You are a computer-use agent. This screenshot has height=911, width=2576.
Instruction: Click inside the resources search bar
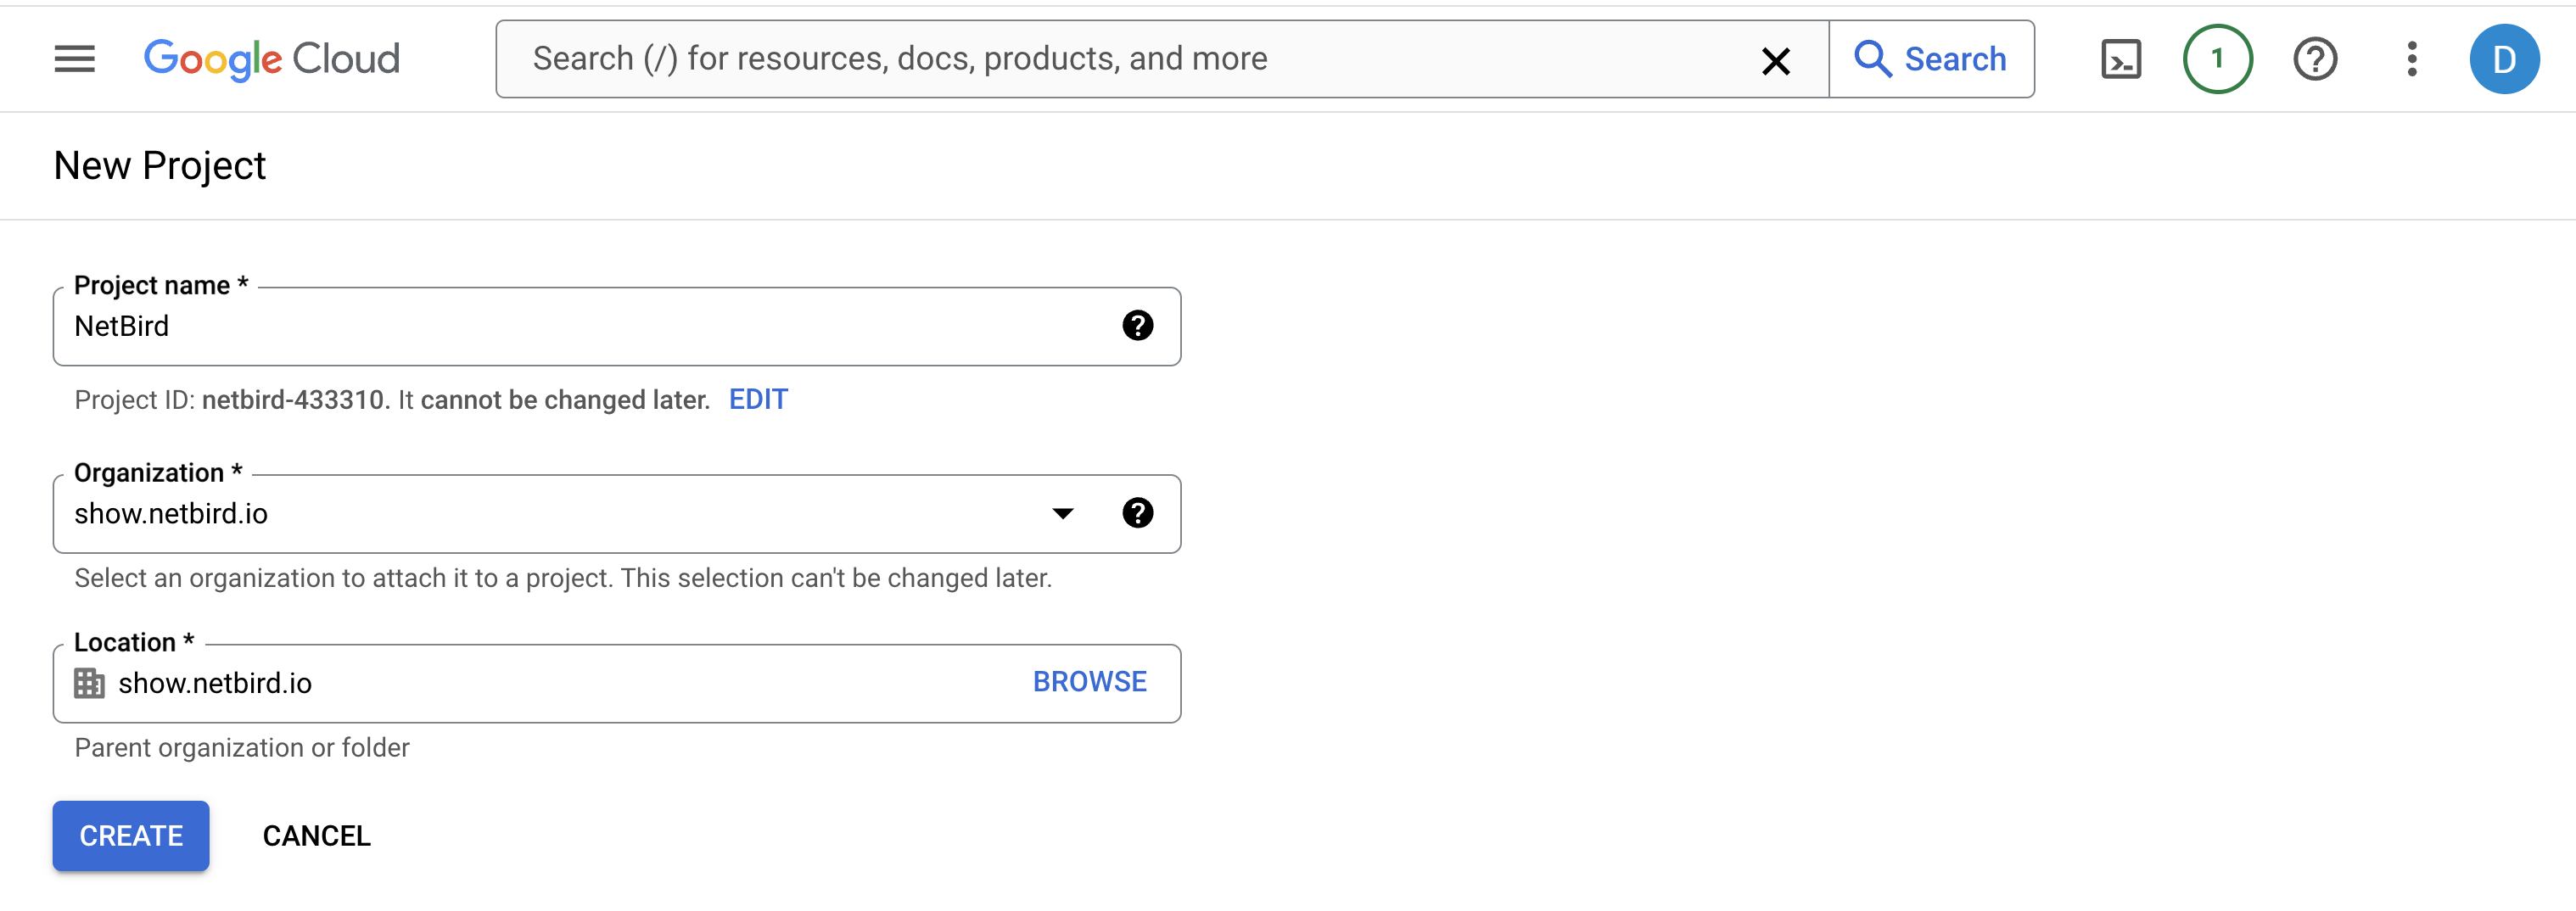coord(1100,58)
